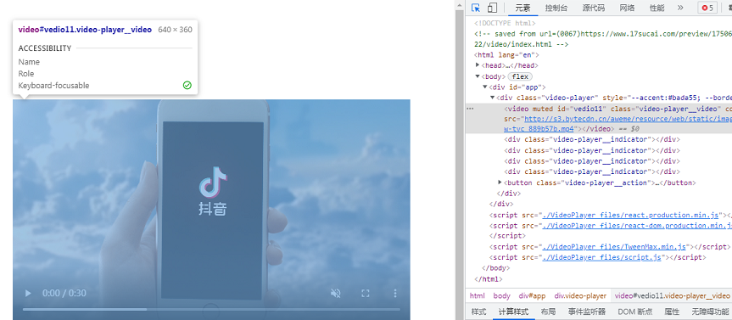This screenshot has width=732, height=320.
Task: Click the flex badge next to body
Action: 520,76
